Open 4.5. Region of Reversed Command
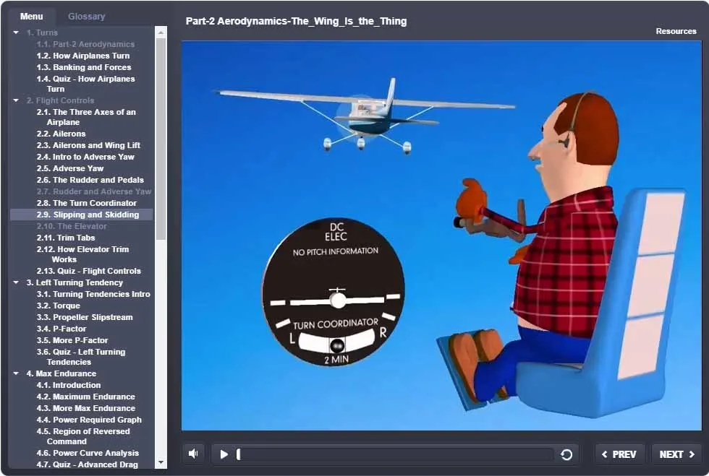709x476 pixels. click(x=83, y=436)
